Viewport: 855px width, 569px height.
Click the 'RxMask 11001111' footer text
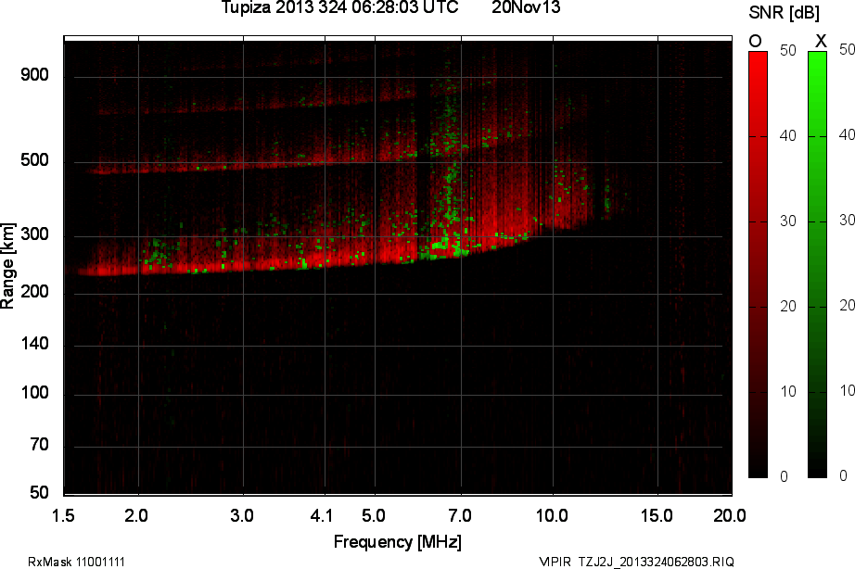[77, 562]
